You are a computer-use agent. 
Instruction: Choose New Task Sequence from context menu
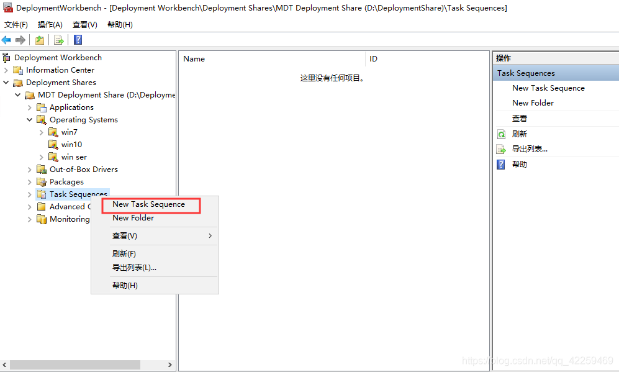(x=148, y=204)
